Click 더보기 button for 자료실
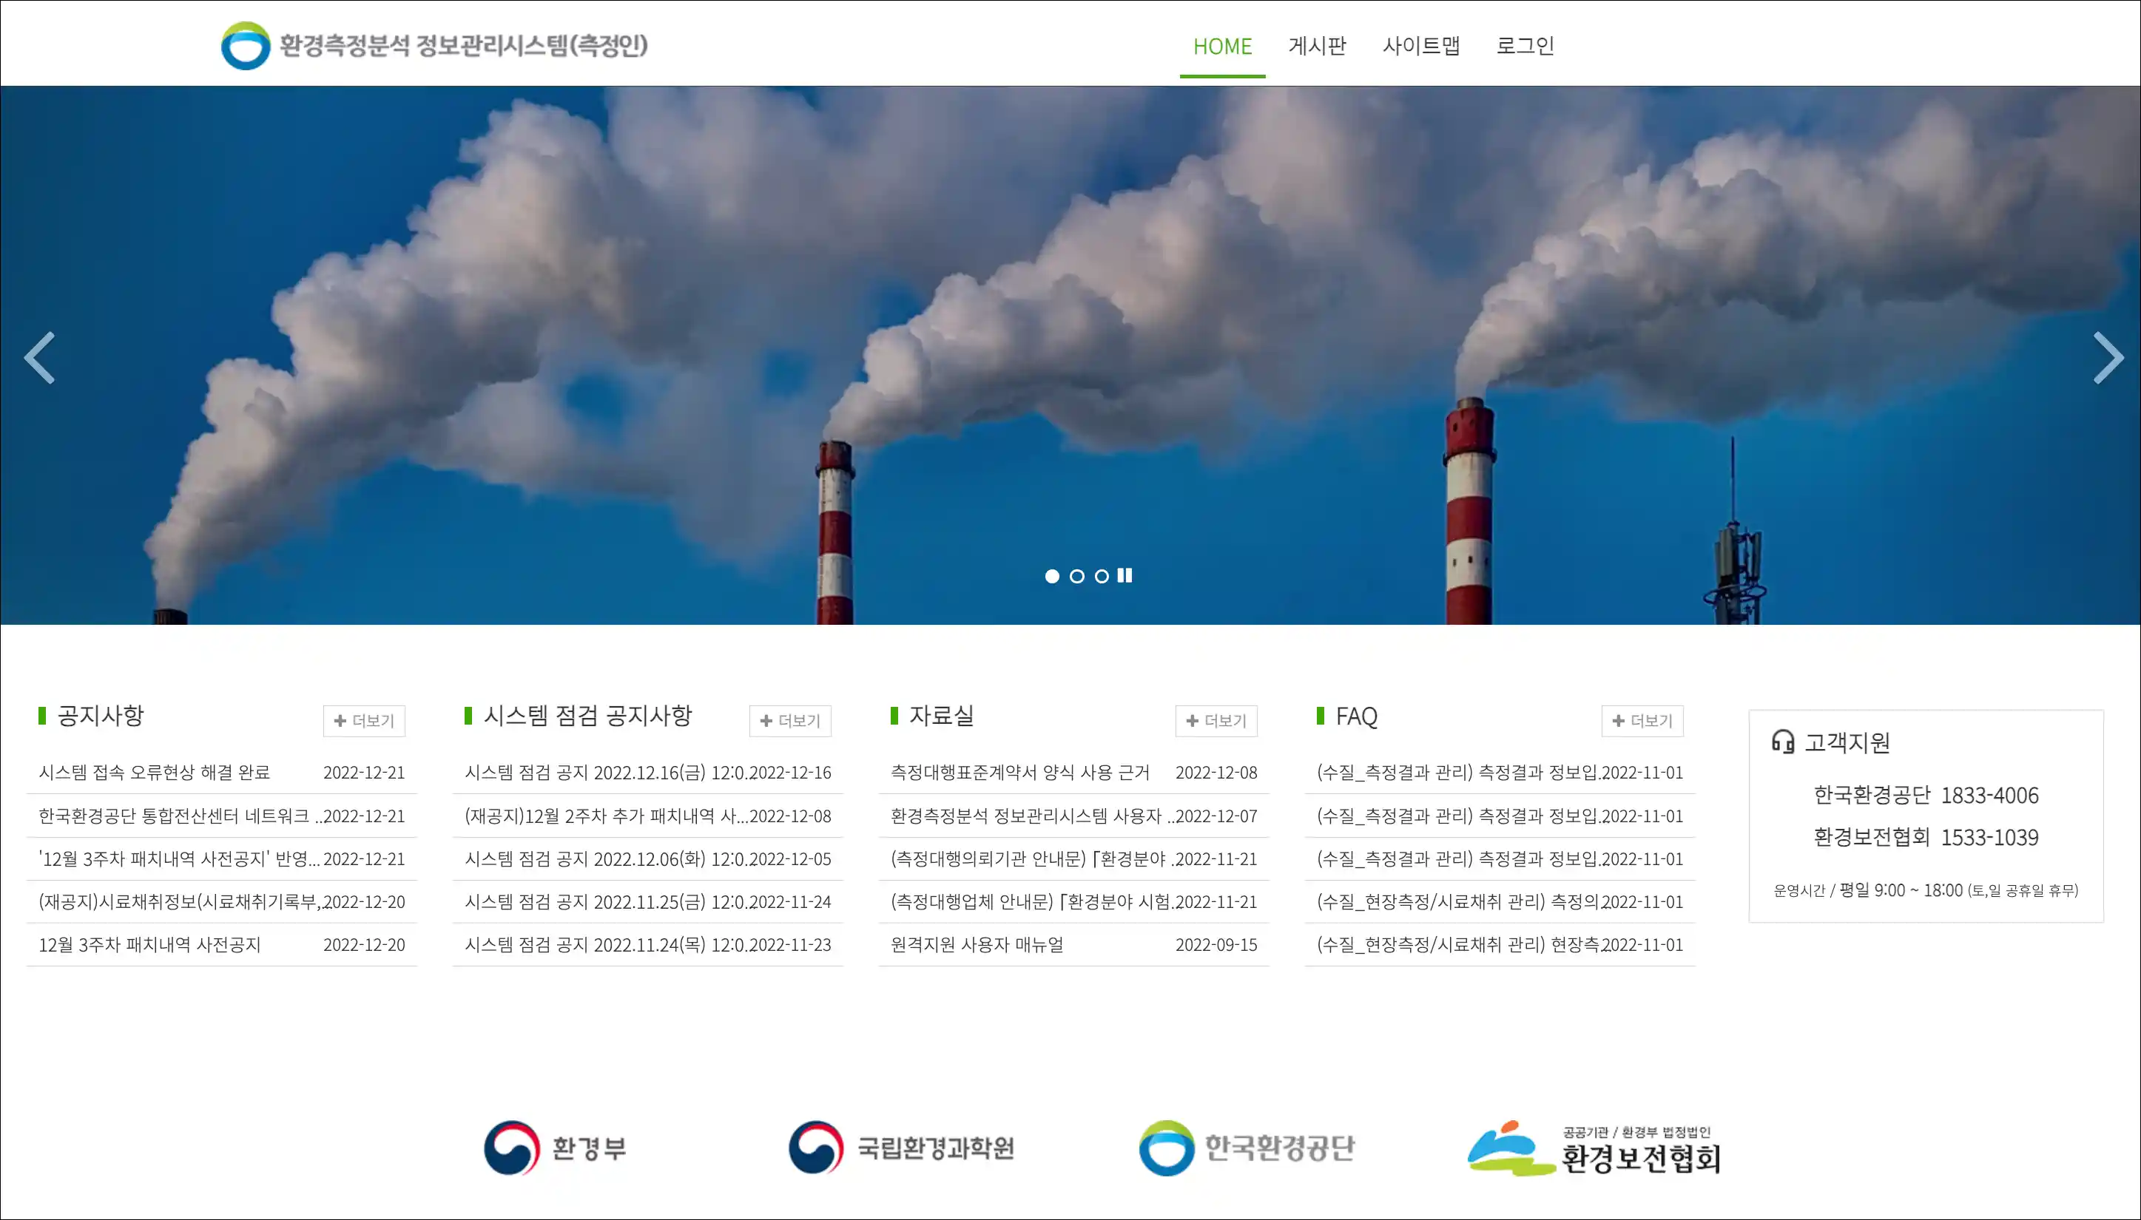Image resolution: width=2141 pixels, height=1220 pixels. pyautogui.click(x=1216, y=721)
